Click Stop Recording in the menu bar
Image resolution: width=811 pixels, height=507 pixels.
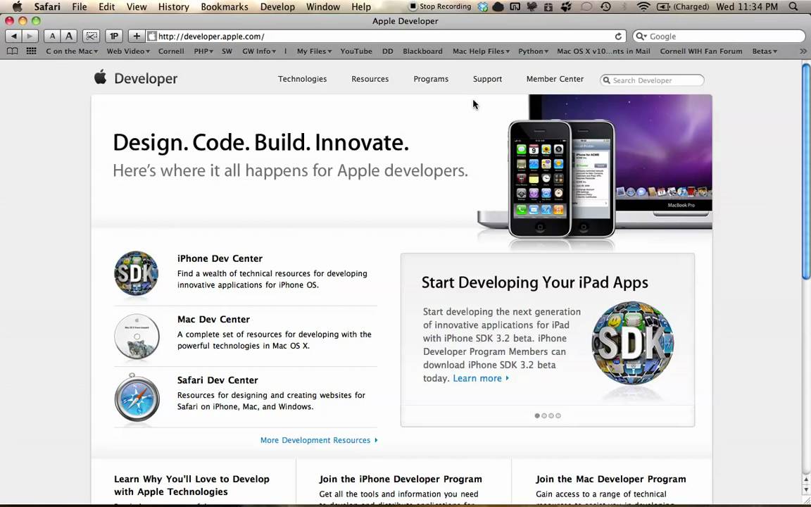click(x=440, y=7)
